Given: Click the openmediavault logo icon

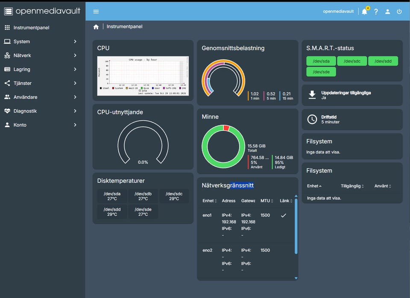Looking at the screenshot, I should click(9, 11).
